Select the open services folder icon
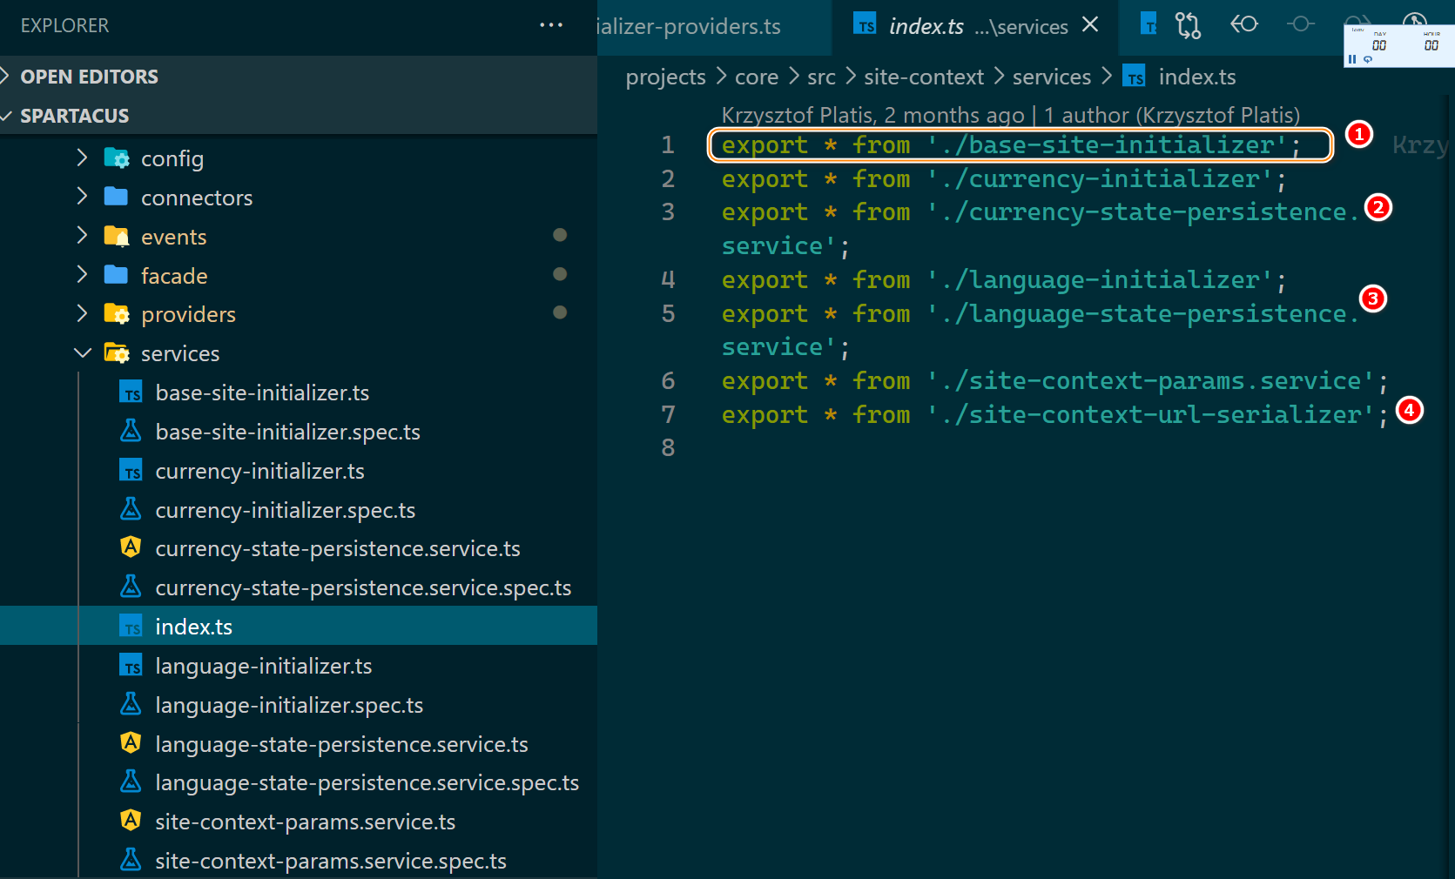This screenshot has height=879, width=1455. click(117, 353)
